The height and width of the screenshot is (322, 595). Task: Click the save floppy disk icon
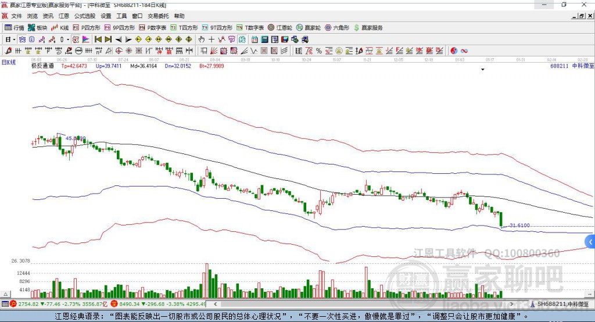coord(285,40)
